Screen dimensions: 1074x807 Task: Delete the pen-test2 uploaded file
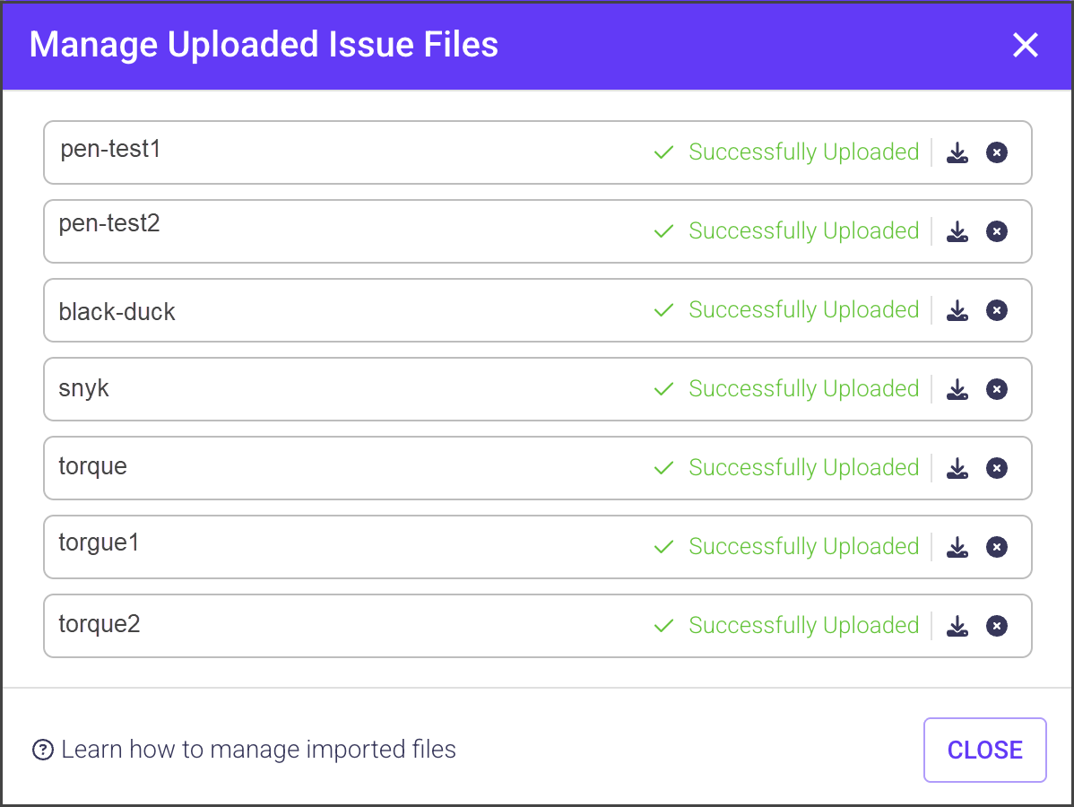(996, 231)
